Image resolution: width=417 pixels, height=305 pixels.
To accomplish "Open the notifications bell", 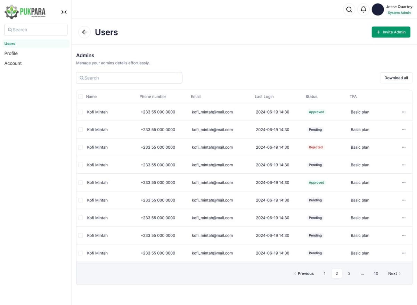I will (363, 10).
